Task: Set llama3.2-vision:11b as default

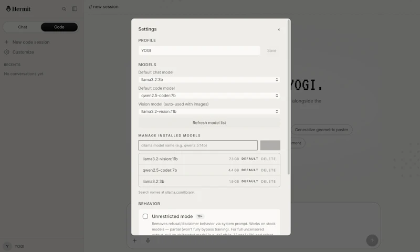Action: coord(250,159)
